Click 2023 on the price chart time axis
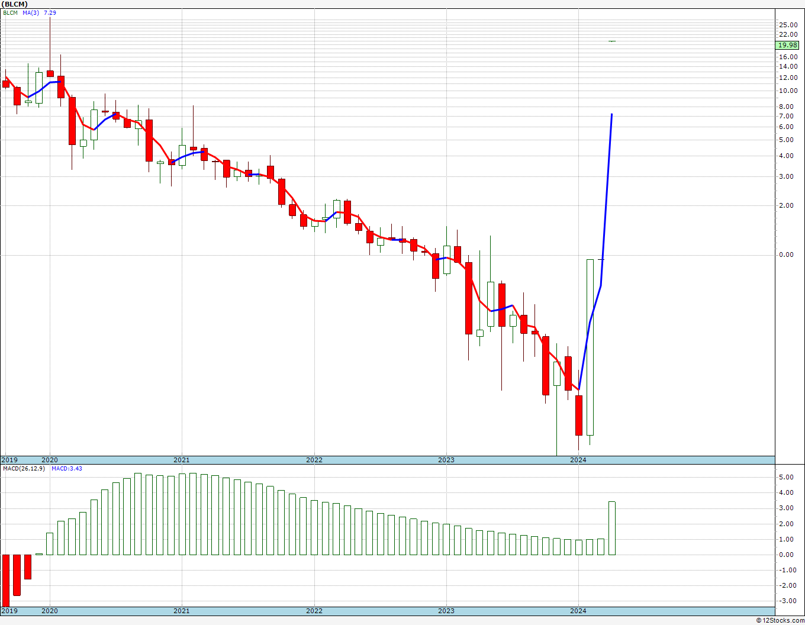 [446, 460]
